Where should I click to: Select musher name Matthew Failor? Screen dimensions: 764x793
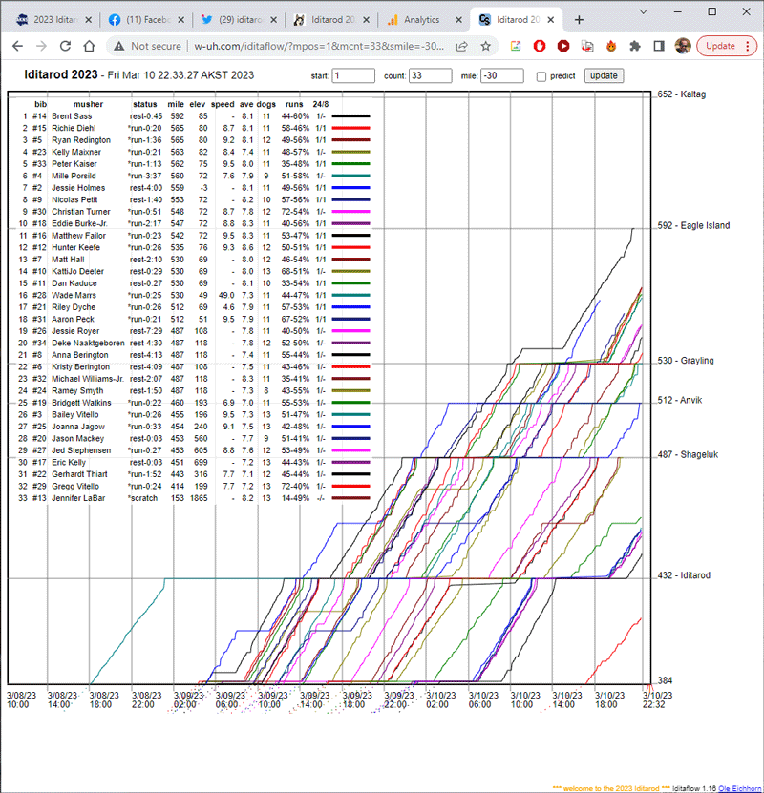pyautogui.click(x=78, y=236)
